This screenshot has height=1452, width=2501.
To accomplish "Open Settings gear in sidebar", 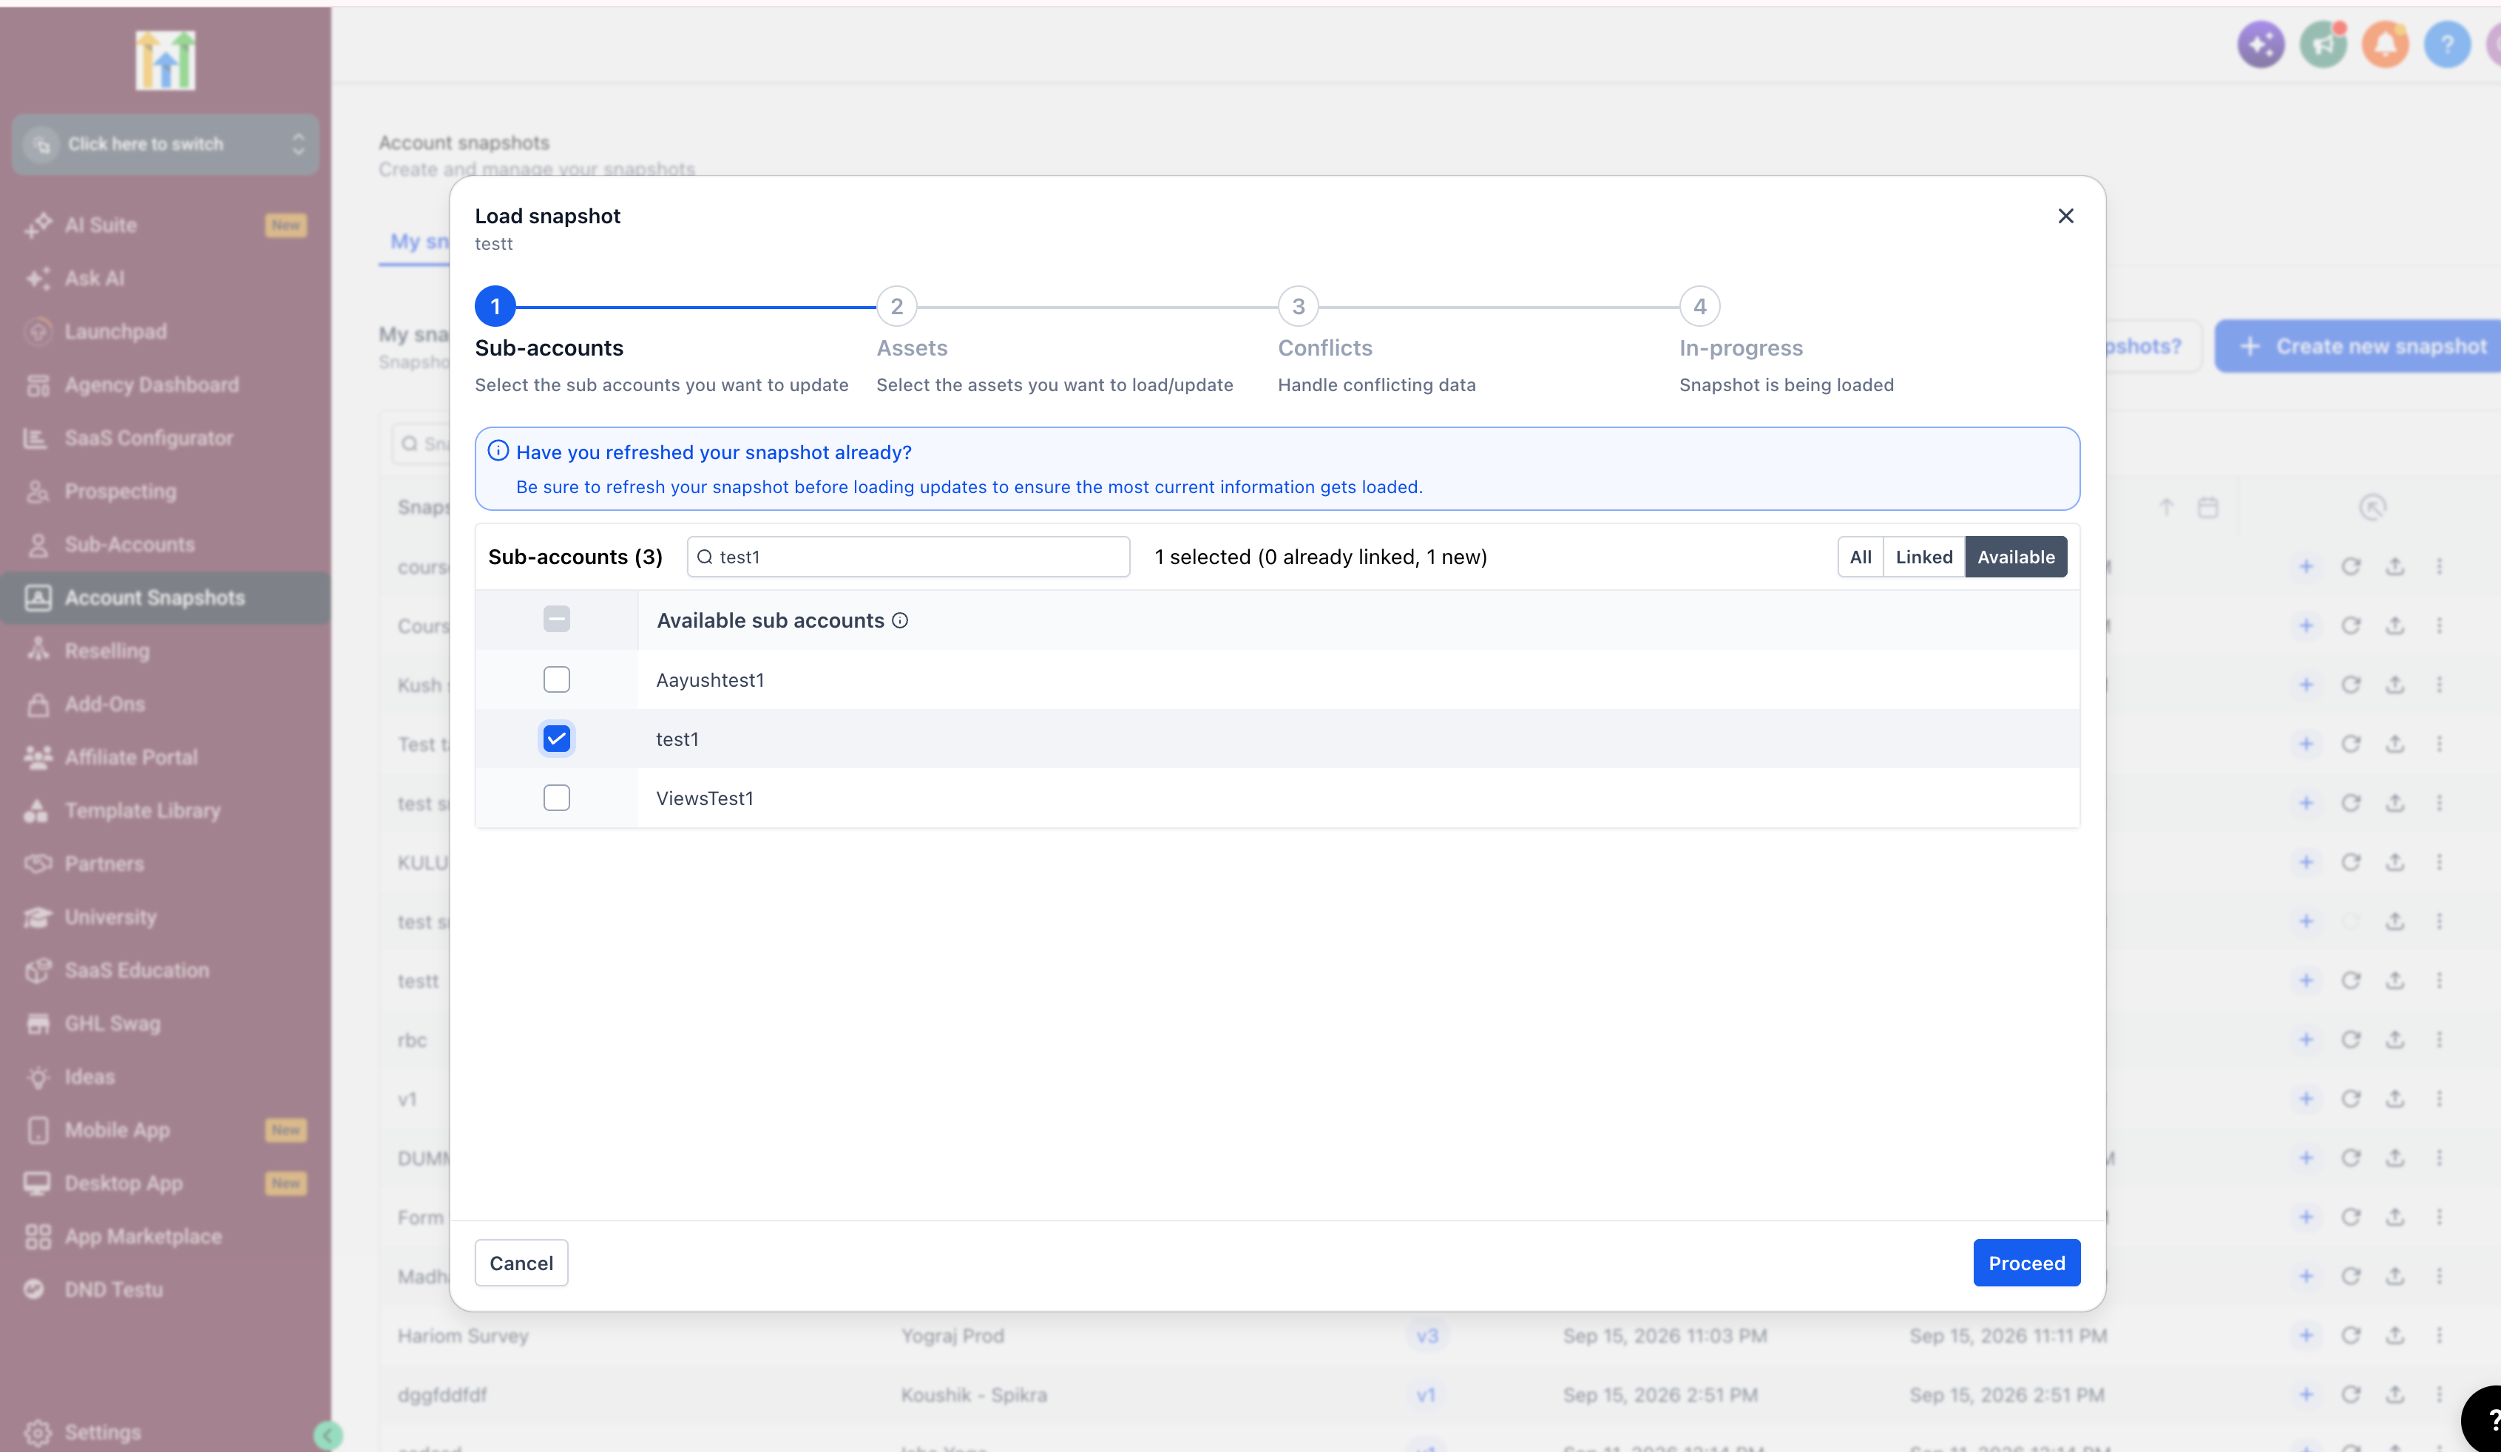I will pos(38,1432).
